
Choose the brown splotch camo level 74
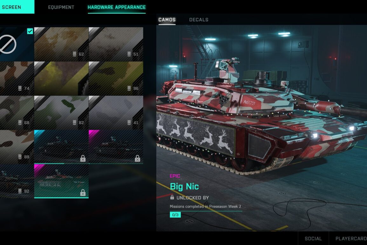point(17,79)
